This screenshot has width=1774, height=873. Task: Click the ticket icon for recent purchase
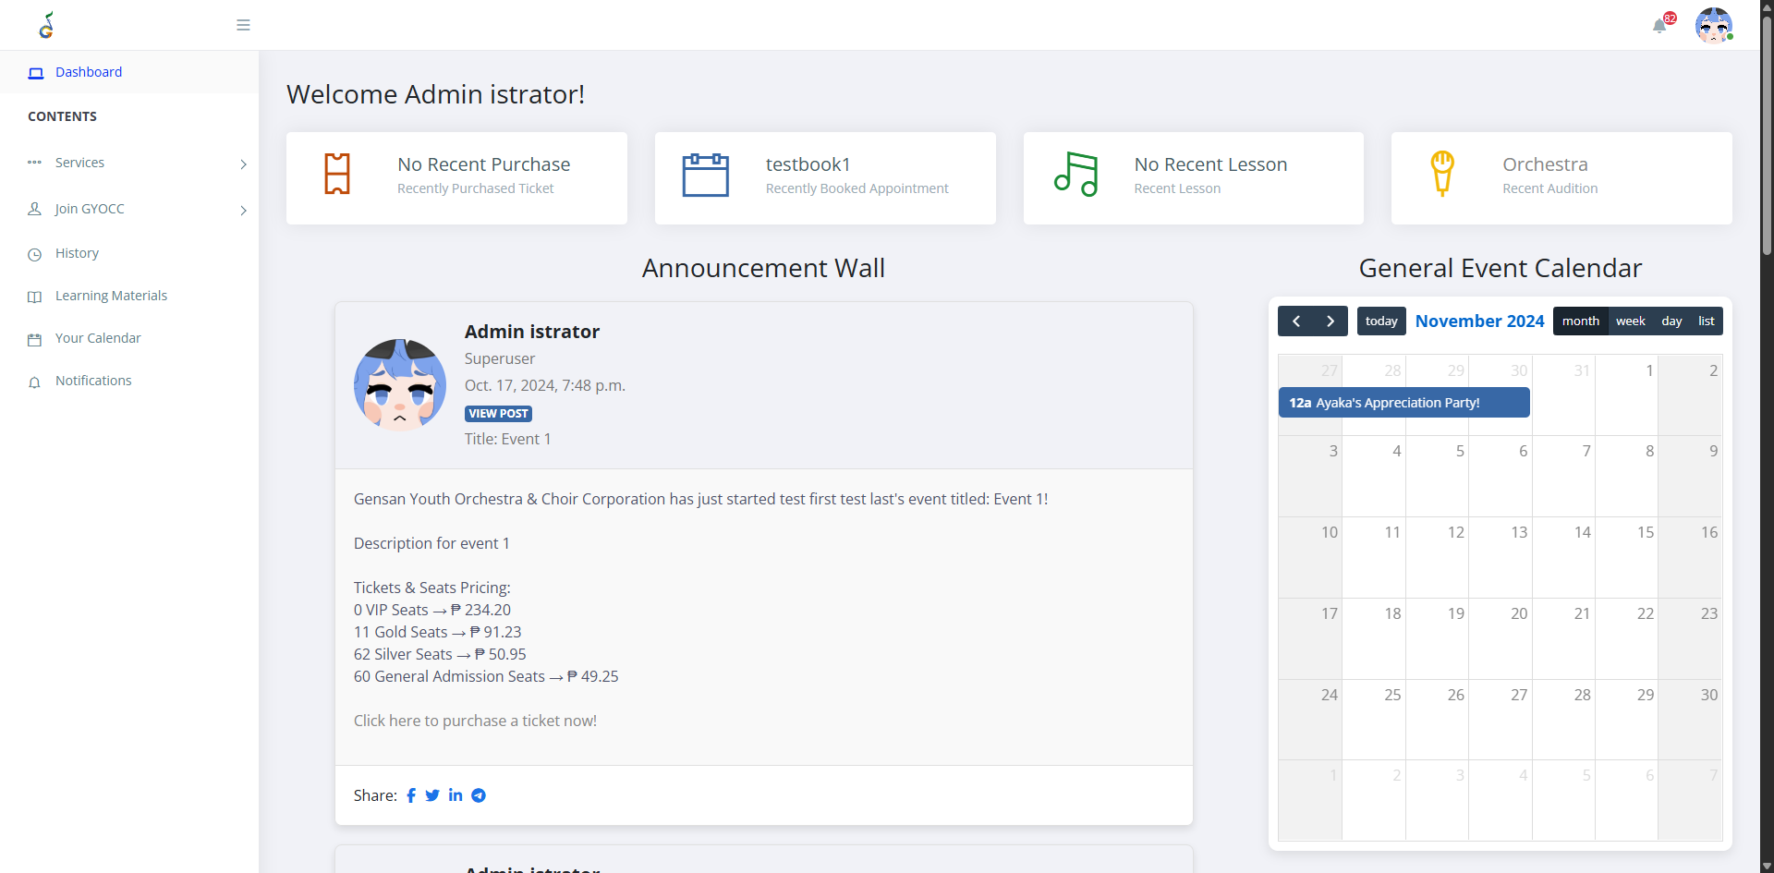pos(337,175)
